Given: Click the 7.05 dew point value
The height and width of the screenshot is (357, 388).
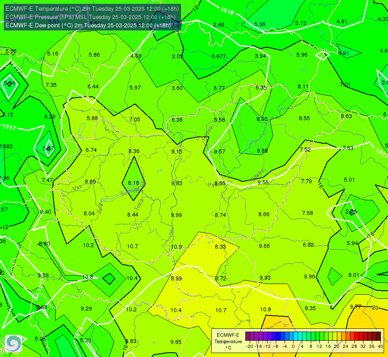Looking at the screenshot, I should [x=135, y=119].
